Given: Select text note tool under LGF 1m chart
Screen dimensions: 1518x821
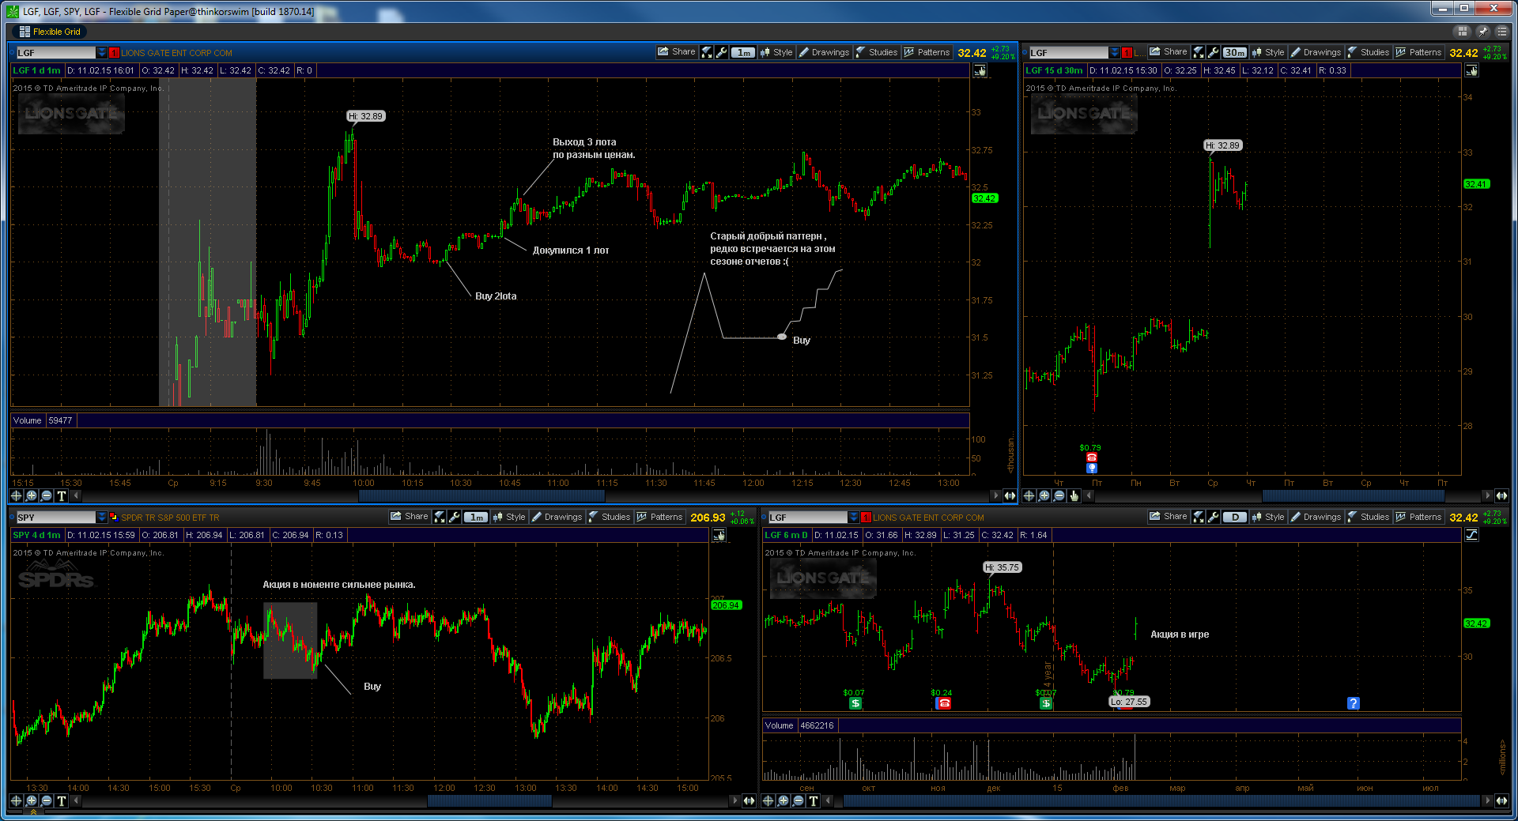Looking at the screenshot, I should tap(61, 495).
